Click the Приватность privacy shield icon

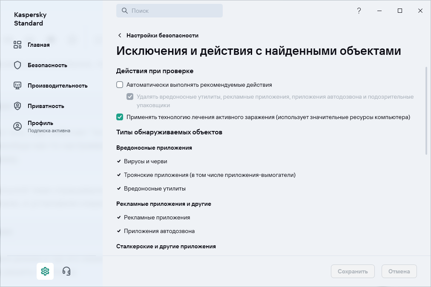pyautogui.click(x=17, y=106)
